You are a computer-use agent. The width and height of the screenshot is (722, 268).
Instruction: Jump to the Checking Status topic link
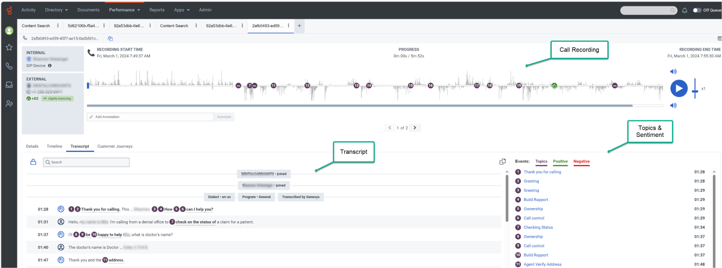click(x=538, y=228)
